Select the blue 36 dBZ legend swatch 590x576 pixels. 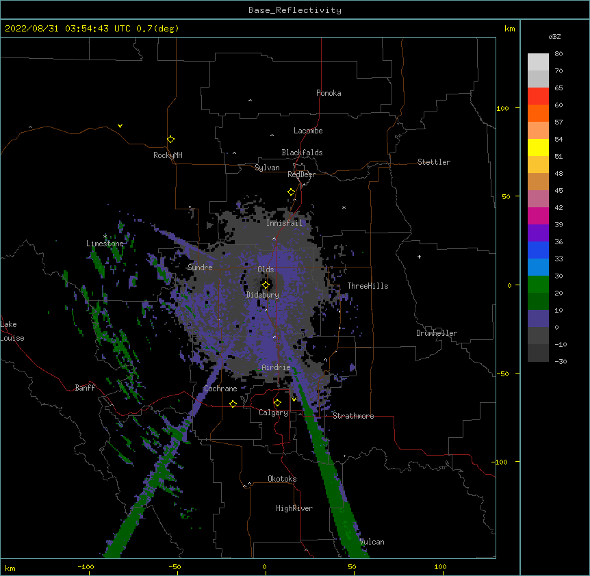(x=538, y=250)
